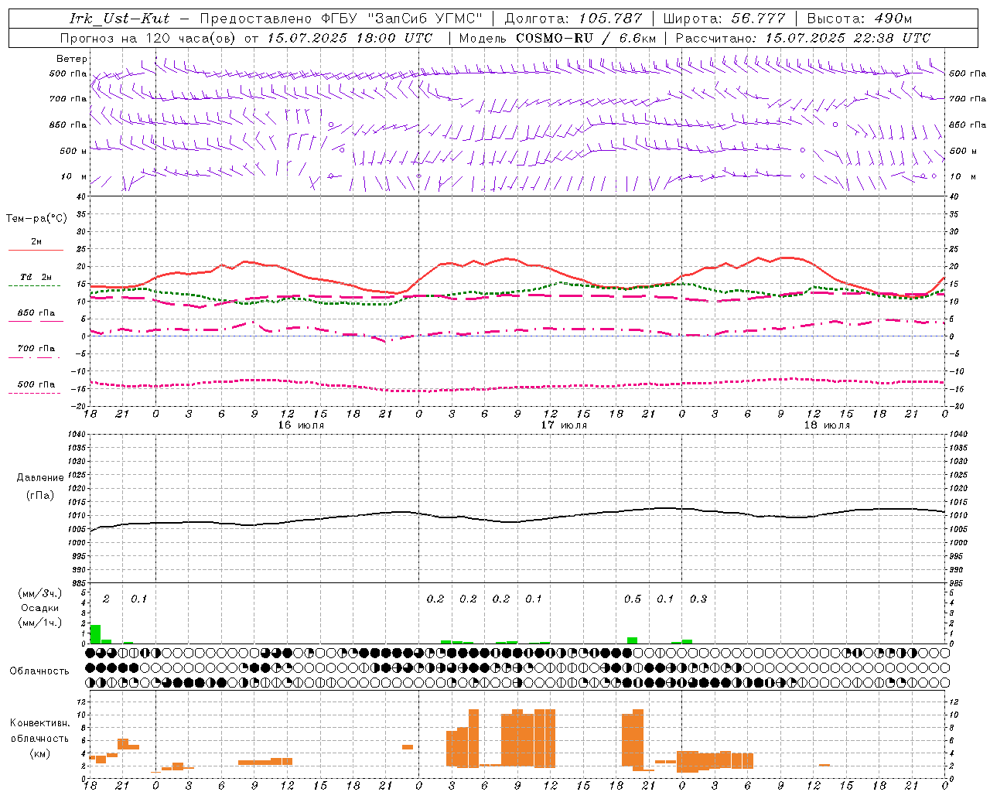The height and width of the screenshot is (792, 990).
Task: Click the 'Осадки' precipitation label
Action: [39, 608]
